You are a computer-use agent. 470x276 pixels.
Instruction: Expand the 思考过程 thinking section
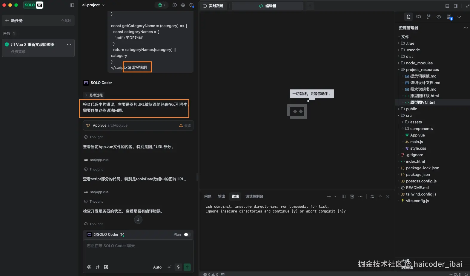(93, 95)
